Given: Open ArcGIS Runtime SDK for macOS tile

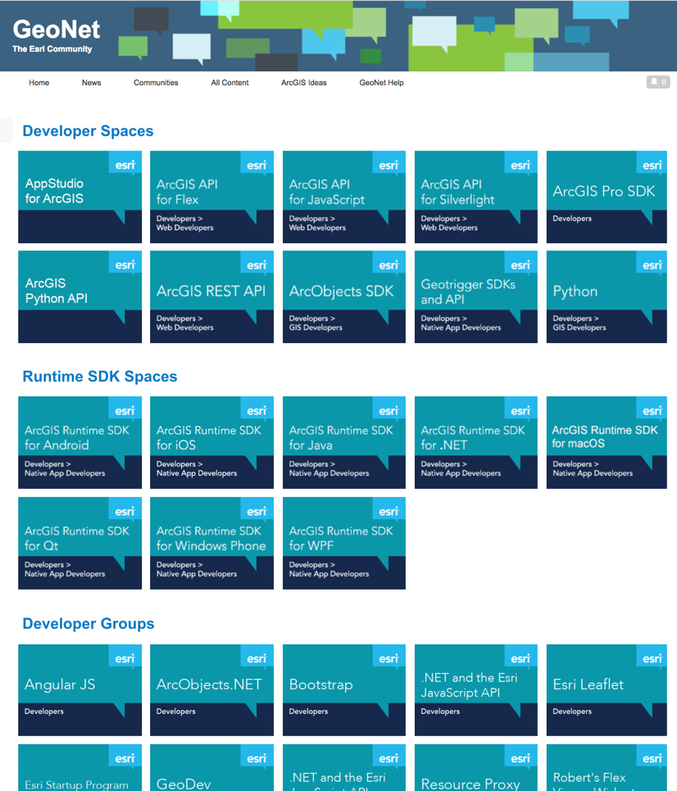Looking at the screenshot, I should point(607,442).
